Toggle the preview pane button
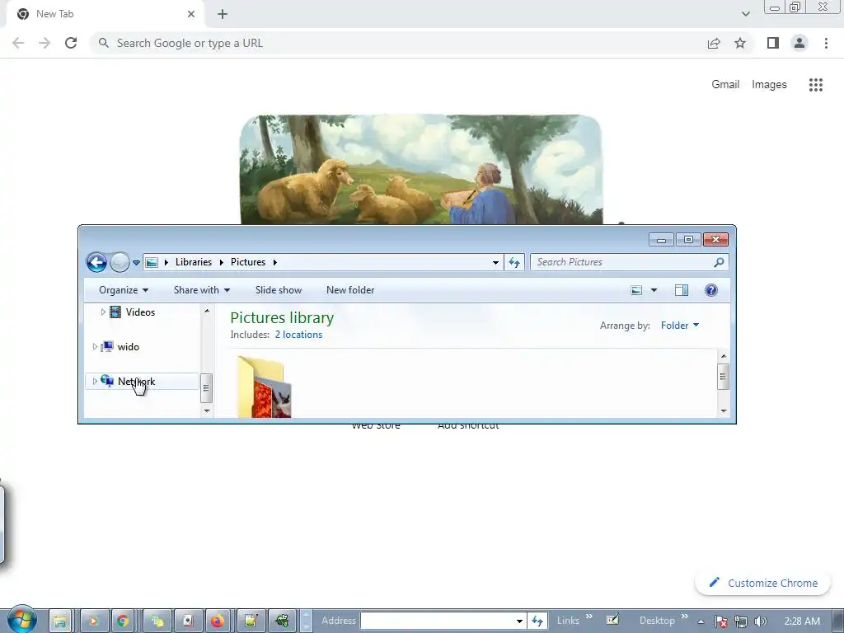844x633 pixels. click(x=682, y=290)
